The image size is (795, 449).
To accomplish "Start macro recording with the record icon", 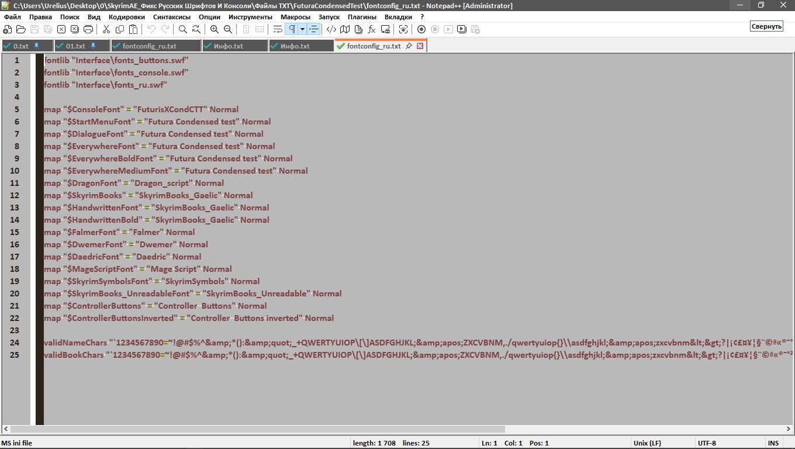I will (x=421, y=29).
